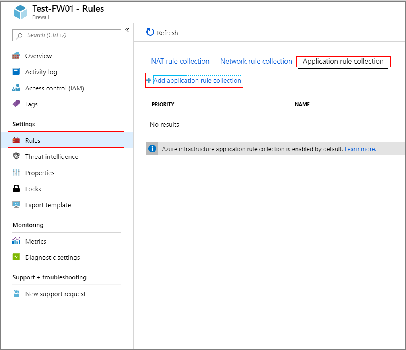Open Export template
Image resolution: width=406 pixels, height=350 pixels.
point(47,205)
